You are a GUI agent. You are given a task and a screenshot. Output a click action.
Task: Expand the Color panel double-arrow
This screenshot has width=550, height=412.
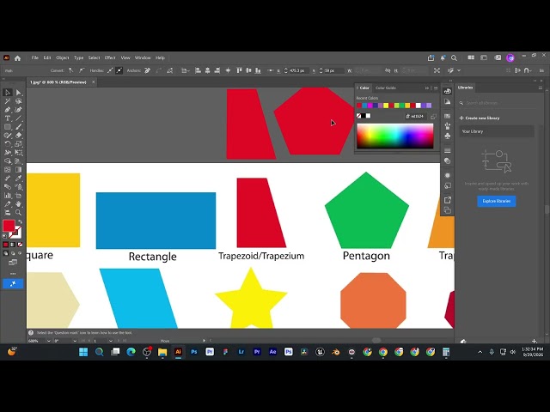pos(427,88)
